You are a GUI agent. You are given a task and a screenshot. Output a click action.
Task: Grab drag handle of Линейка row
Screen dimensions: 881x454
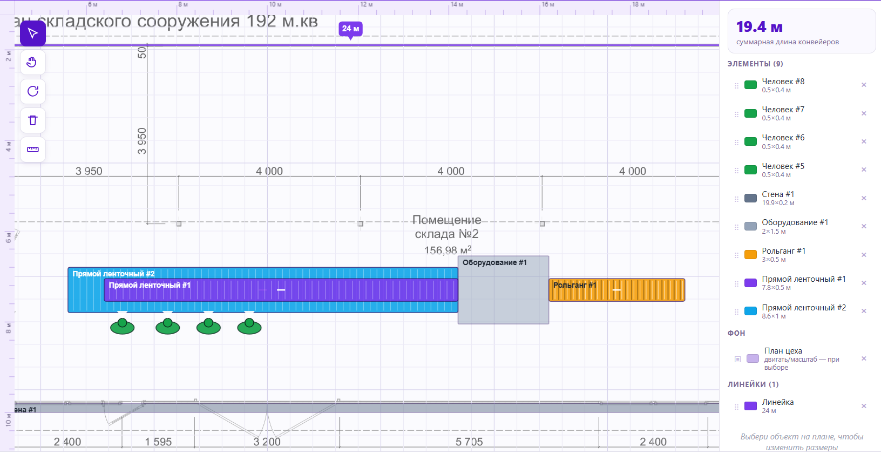tap(736, 407)
